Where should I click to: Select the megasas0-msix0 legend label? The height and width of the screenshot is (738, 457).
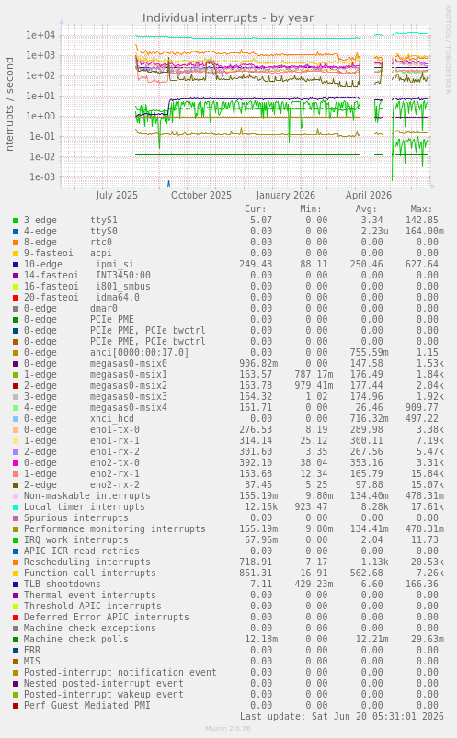point(128,363)
